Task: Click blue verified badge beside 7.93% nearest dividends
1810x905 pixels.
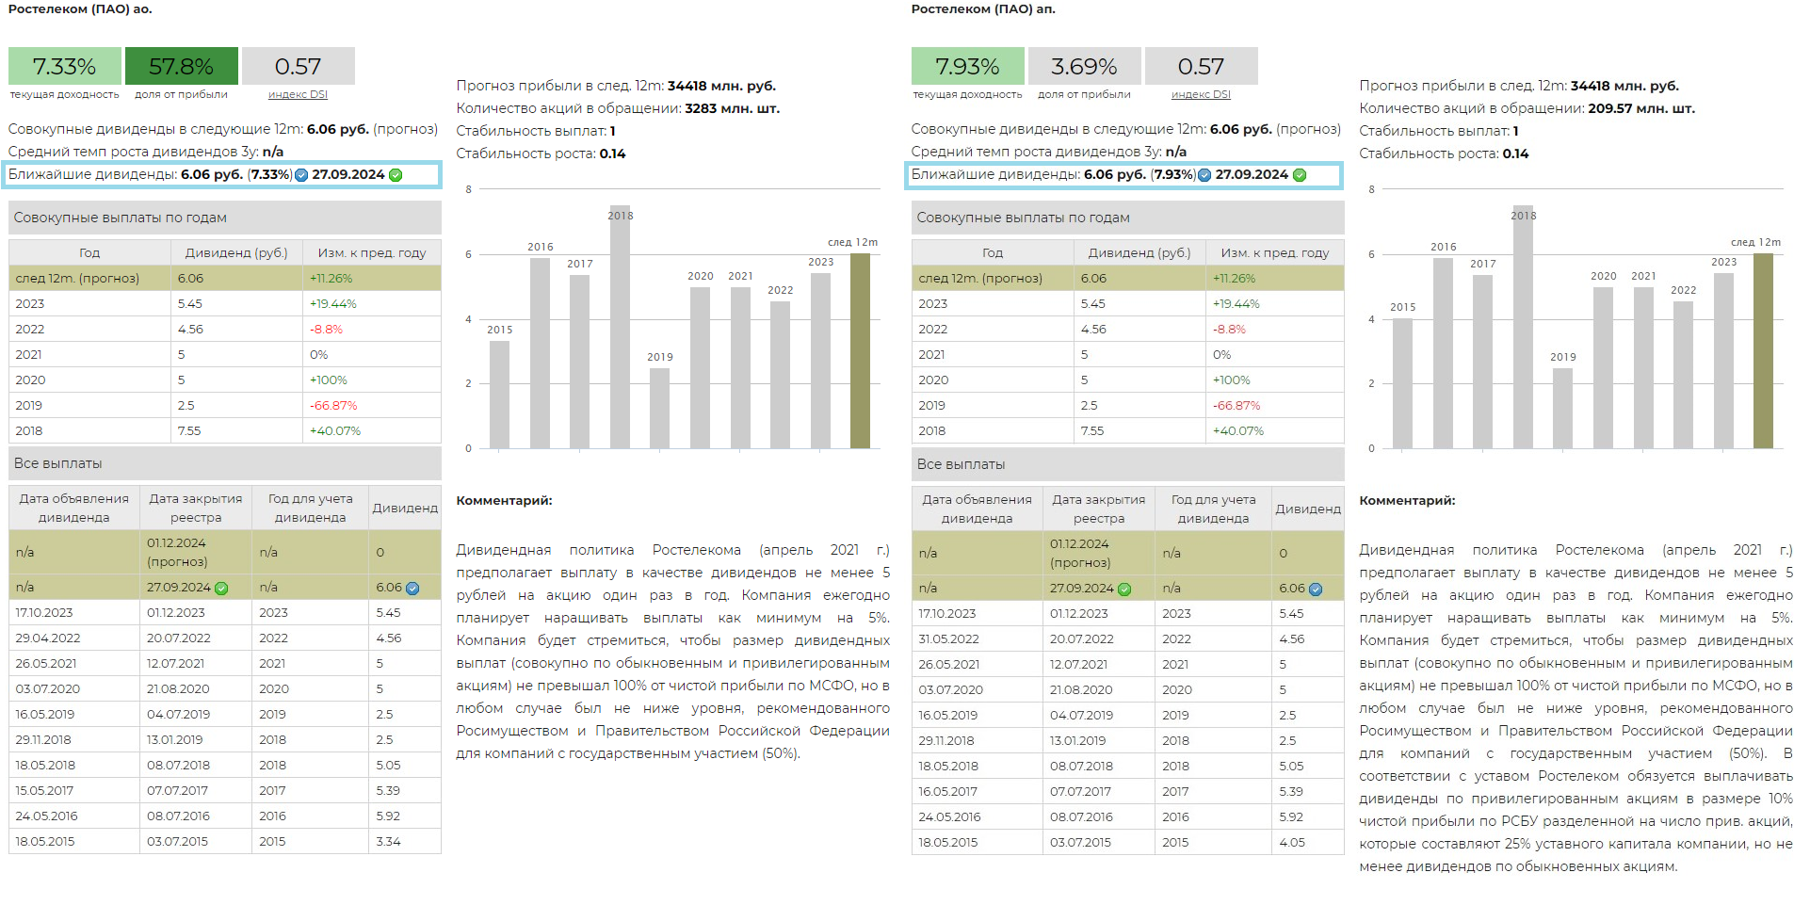Action: tap(1204, 175)
